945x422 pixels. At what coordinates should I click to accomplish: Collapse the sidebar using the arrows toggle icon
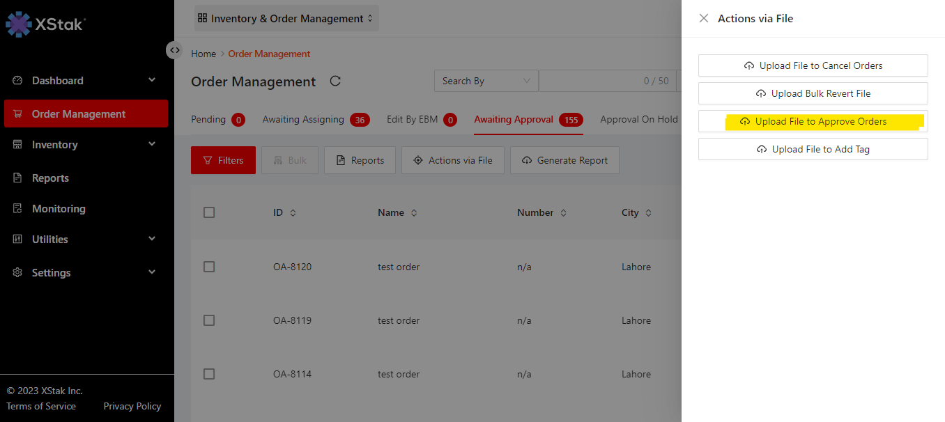174,50
